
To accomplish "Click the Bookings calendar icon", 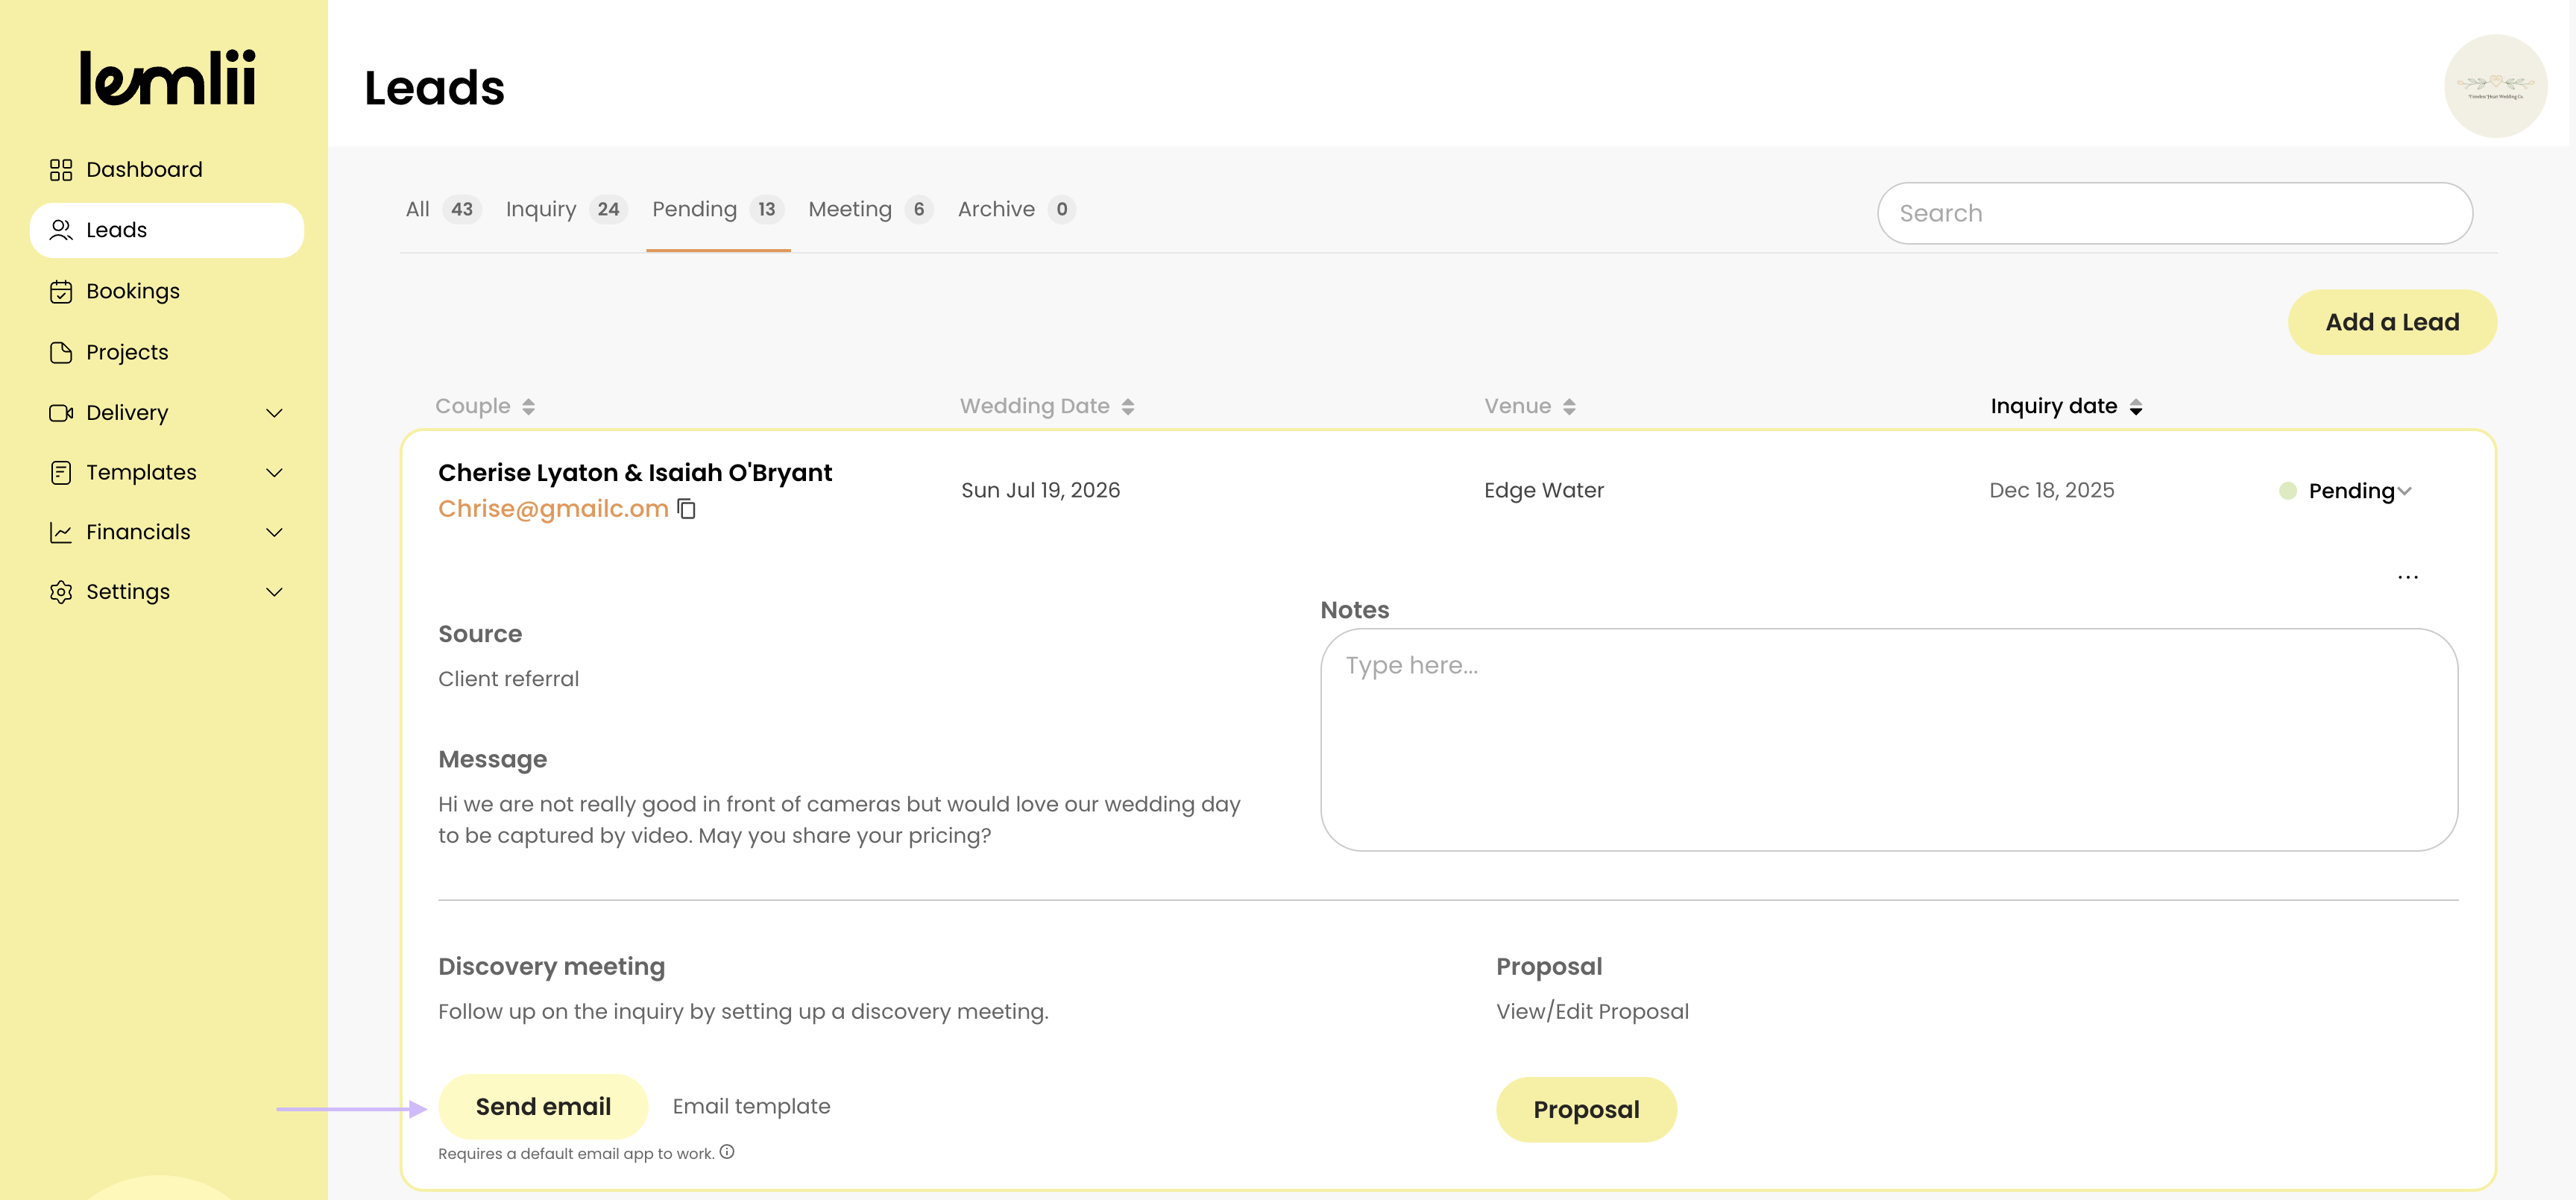I will click(61, 292).
